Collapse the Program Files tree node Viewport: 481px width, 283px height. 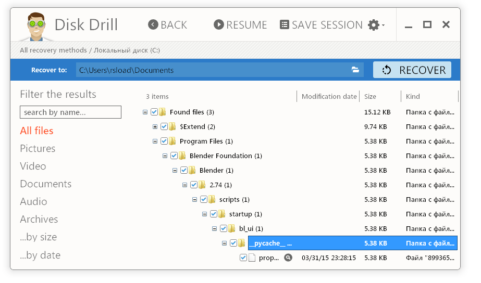tap(155, 141)
